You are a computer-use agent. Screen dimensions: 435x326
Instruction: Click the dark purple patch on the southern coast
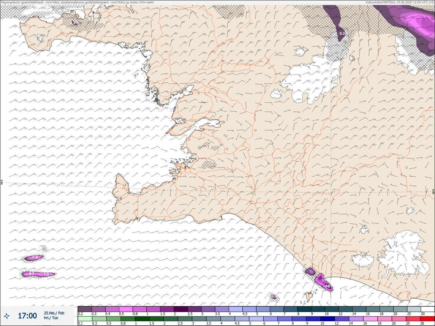coord(310,271)
